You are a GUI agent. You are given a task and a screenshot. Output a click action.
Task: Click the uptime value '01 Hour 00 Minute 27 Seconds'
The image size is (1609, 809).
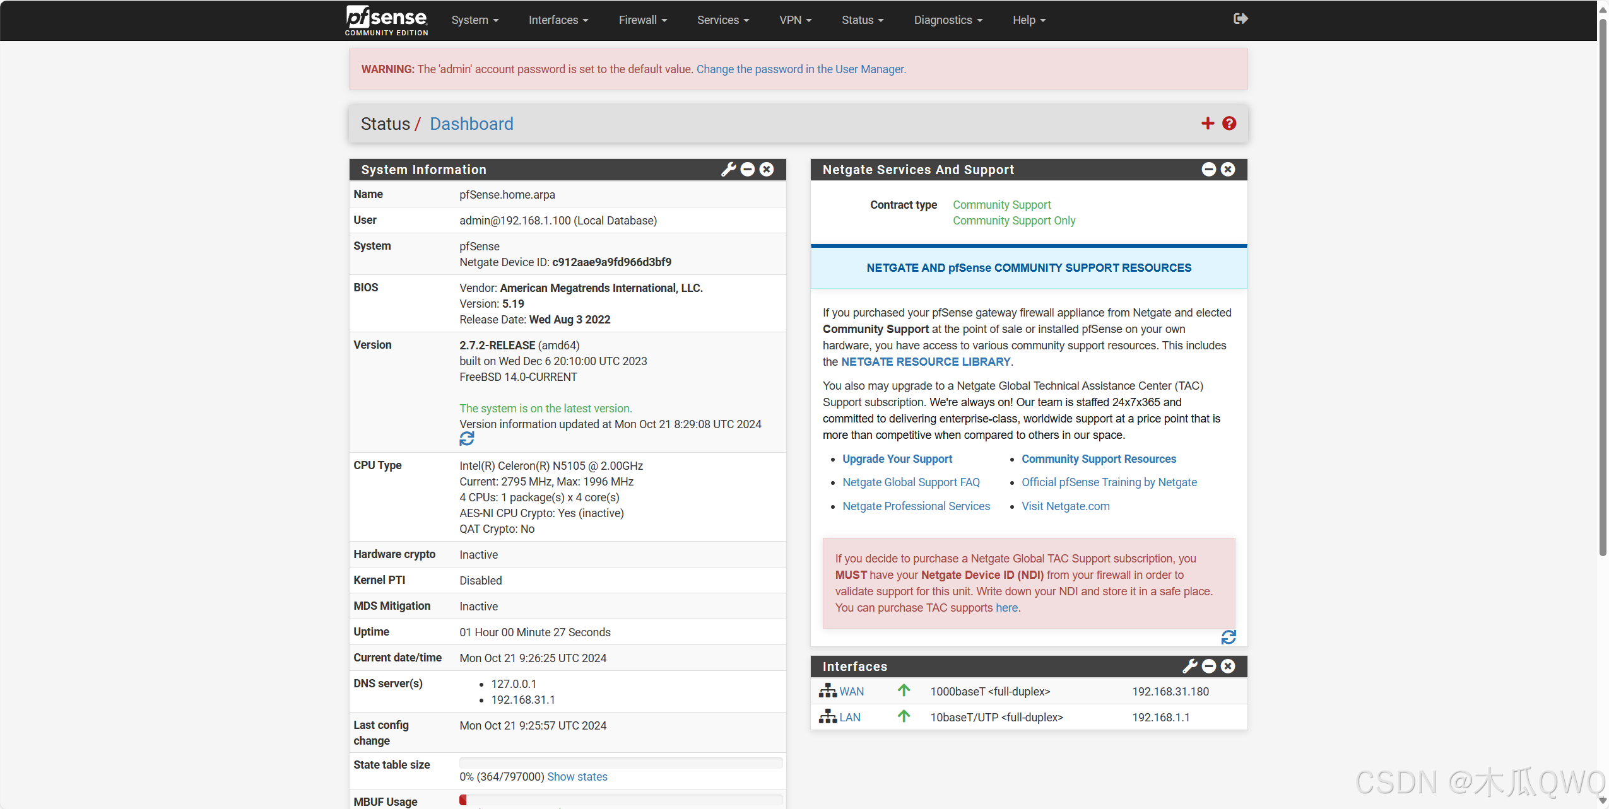point(535,632)
